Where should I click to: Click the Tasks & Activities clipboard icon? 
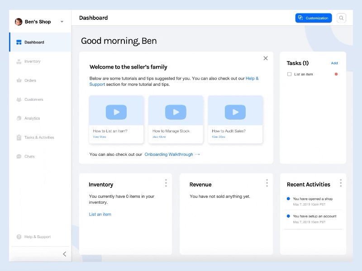[x=19, y=137]
